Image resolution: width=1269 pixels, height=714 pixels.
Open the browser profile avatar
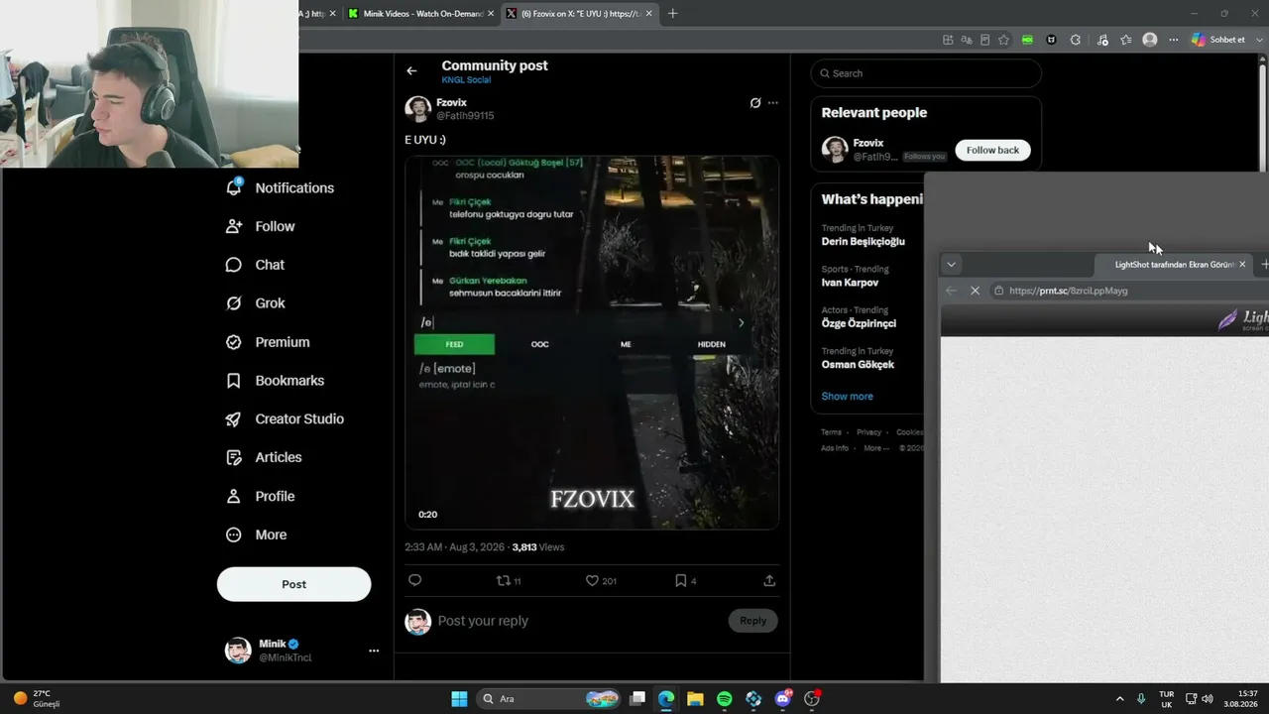(1150, 40)
